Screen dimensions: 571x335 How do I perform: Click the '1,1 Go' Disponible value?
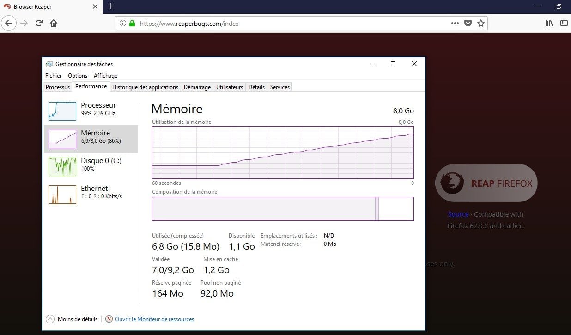242,246
